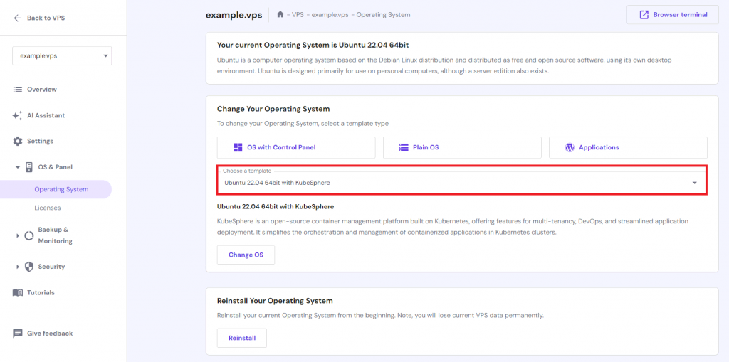Screen dimensions: 729x362
Task: Open Give feedback link
Action: tap(43, 333)
